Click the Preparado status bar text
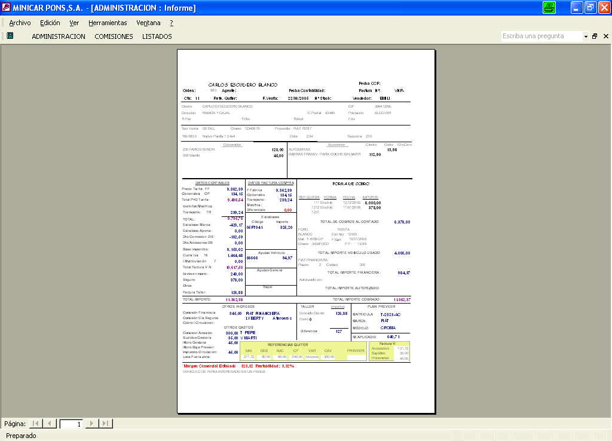Screen dimensions: 612x441 (21, 436)
